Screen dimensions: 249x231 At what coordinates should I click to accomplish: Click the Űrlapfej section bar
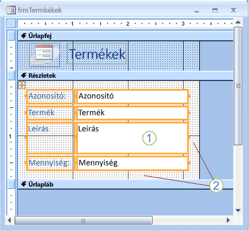coord(126,36)
